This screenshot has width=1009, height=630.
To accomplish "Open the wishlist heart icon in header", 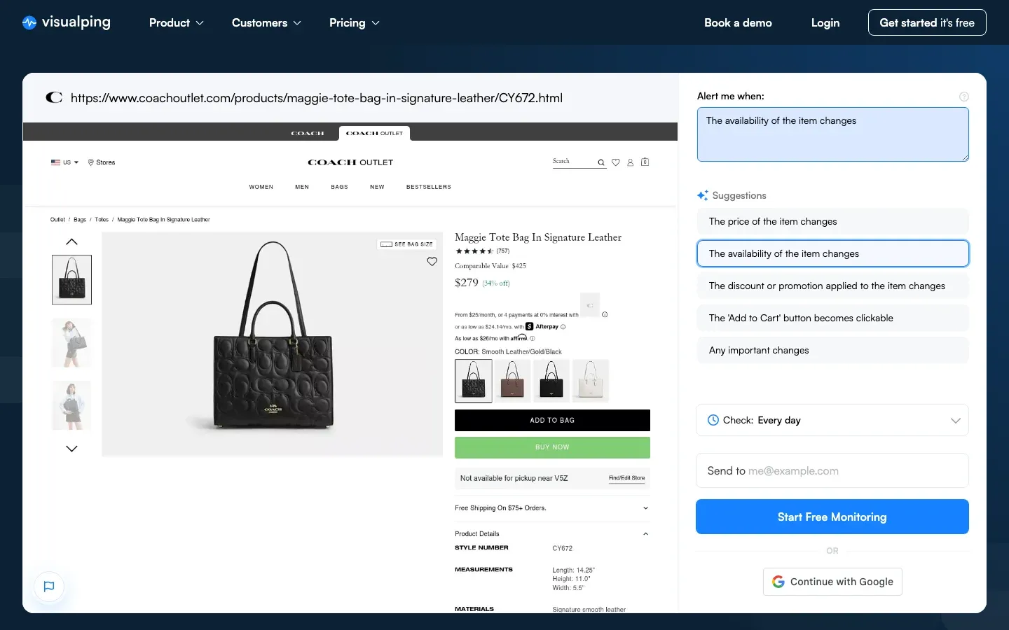I will (x=616, y=162).
